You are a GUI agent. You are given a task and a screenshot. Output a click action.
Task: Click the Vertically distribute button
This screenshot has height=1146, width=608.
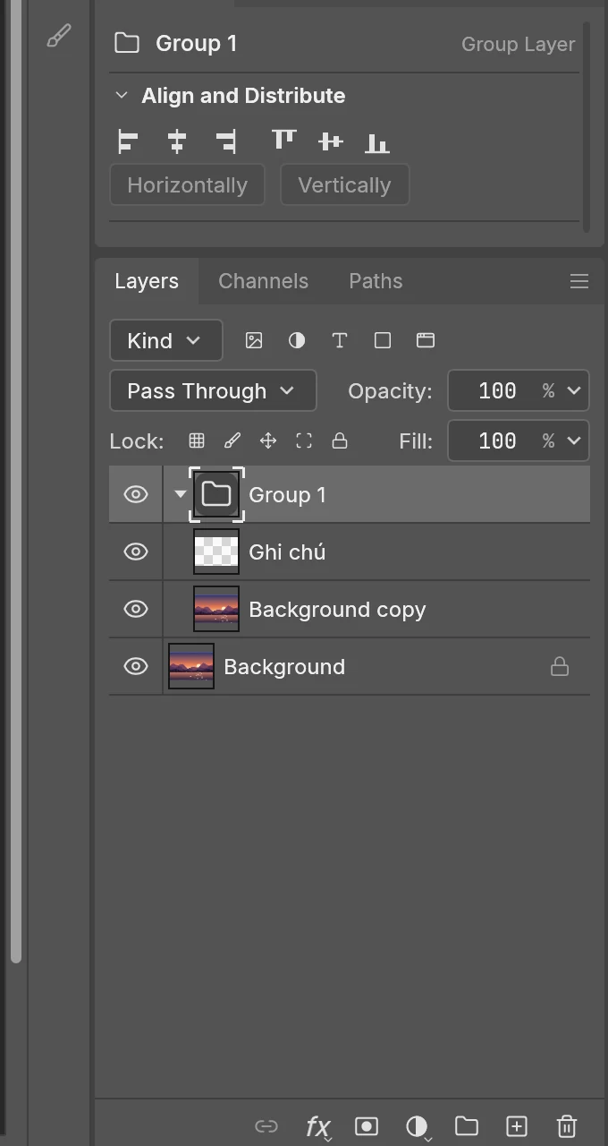click(344, 184)
